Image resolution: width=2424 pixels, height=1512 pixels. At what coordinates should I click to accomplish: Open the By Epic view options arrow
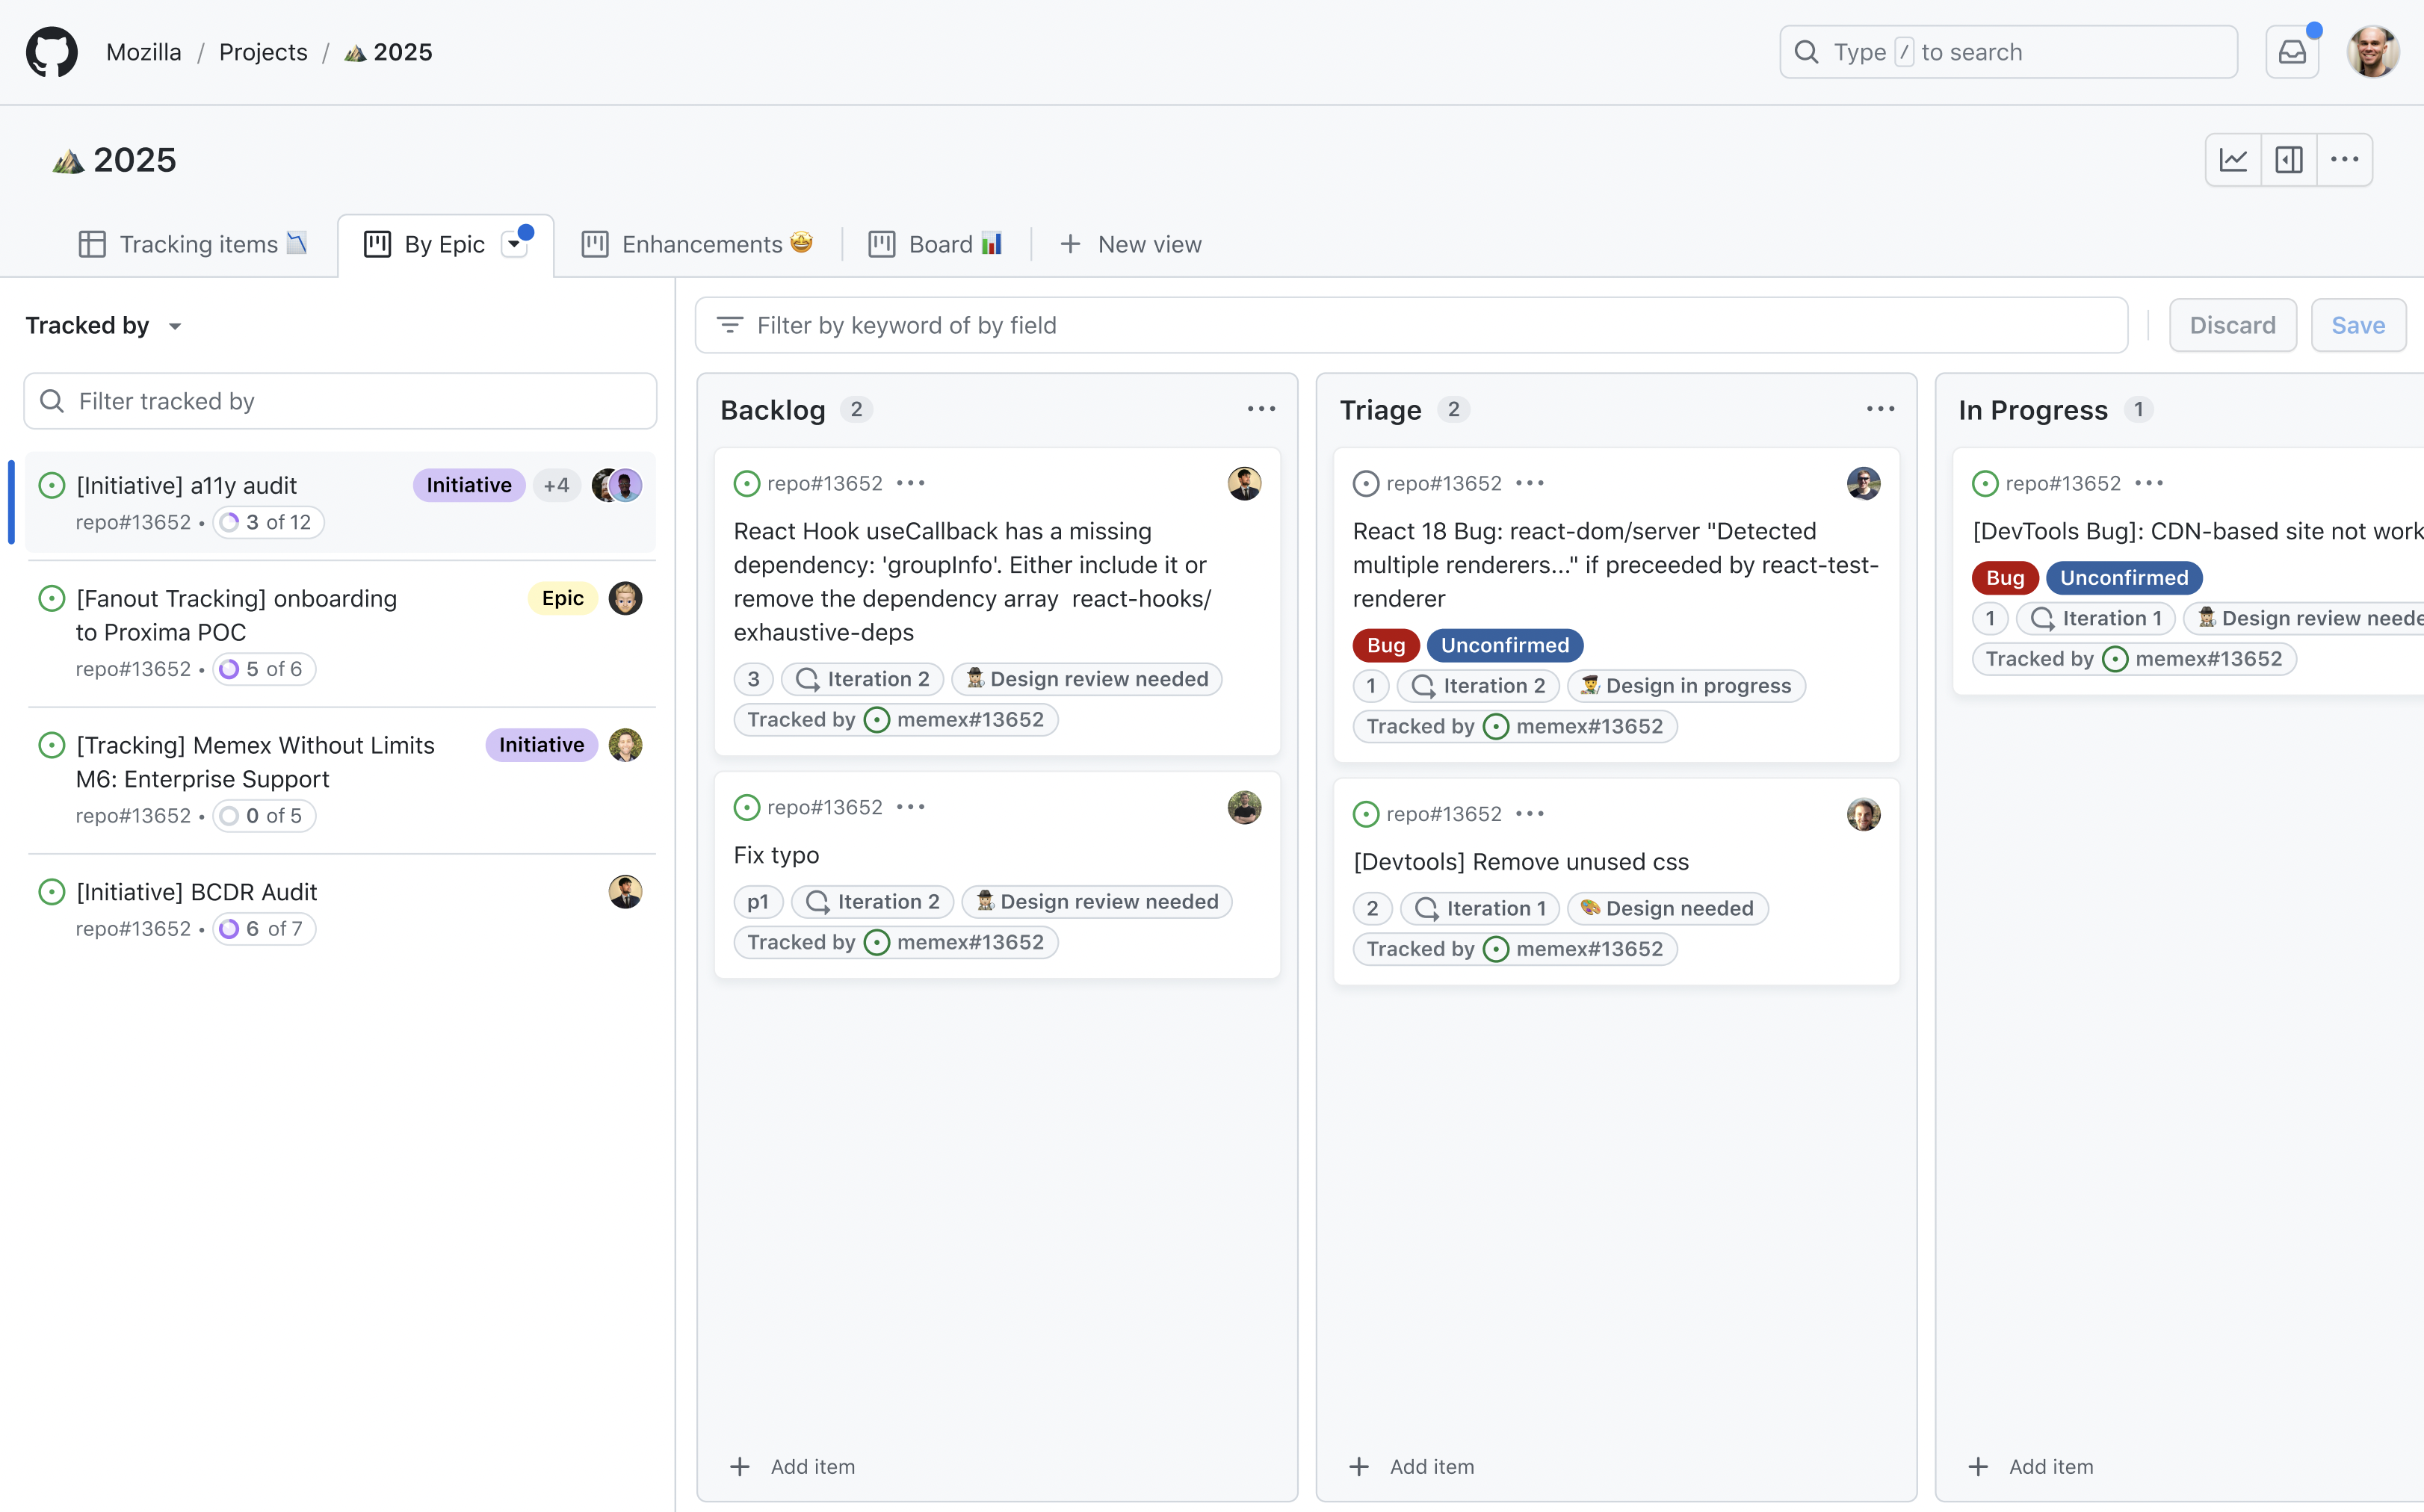(514, 245)
